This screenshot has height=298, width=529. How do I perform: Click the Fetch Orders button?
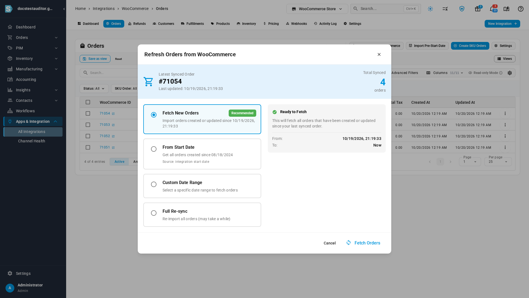tap(363, 243)
